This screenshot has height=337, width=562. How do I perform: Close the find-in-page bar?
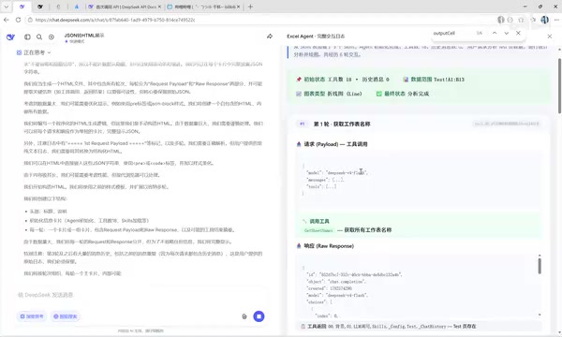pyautogui.click(x=518, y=33)
